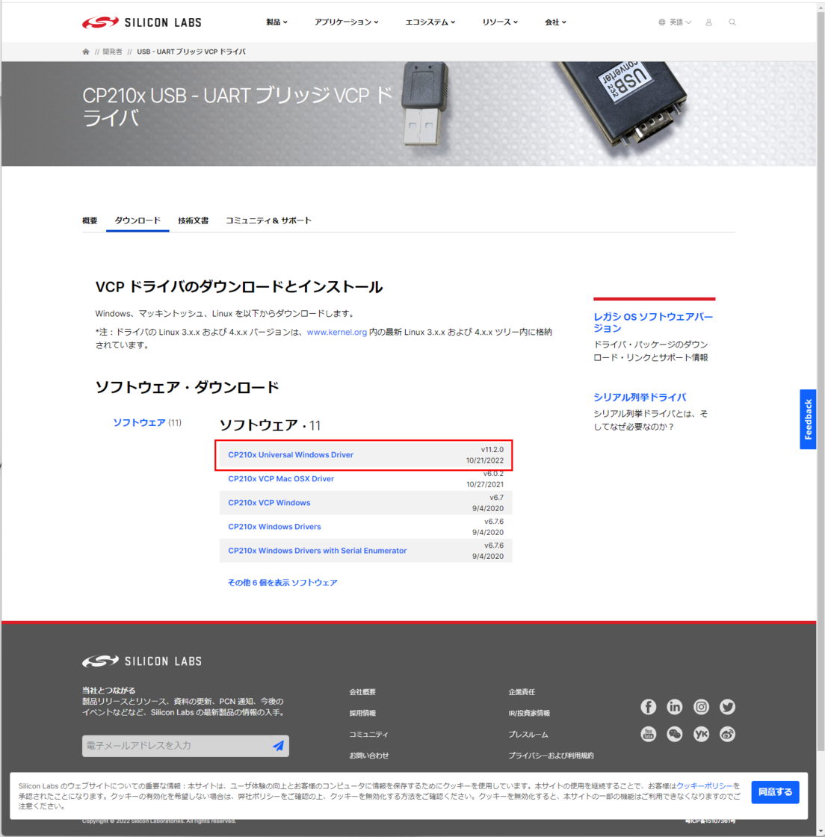This screenshot has width=825, height=837.
Task: Download CP210x VCP Windows
Action: coord(269,503)
